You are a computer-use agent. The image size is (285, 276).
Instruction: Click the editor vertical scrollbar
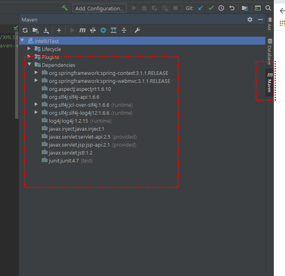(x=17, y=75)
